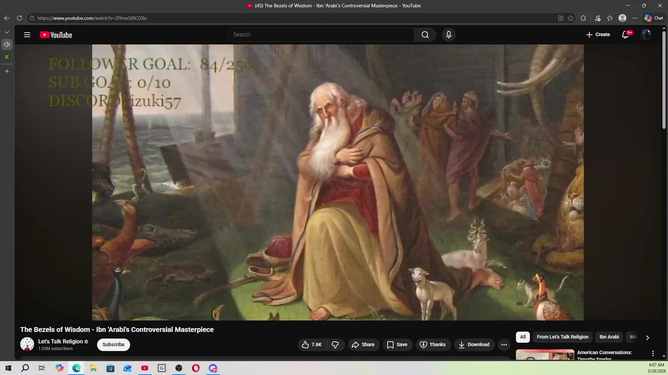This screenshot has width=668, height=375.
Task: Select the Ibn Arabi filter chip
Action: point(609,337)
